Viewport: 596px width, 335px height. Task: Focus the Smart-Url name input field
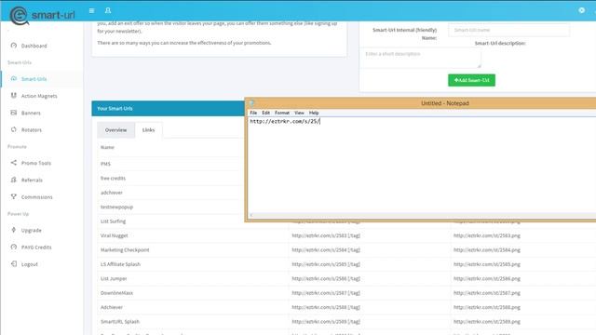click(x=509, y=30)
